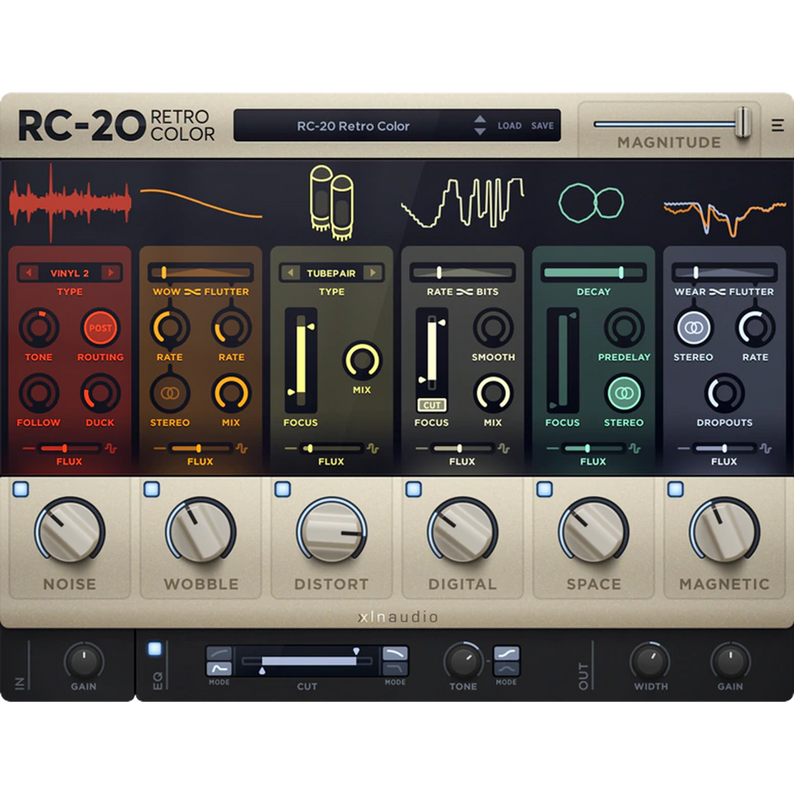794x794 pixels.
Task: Open the RC-20 Retro Color preset list
Action: pyautogui.click(x=353, y=126)
